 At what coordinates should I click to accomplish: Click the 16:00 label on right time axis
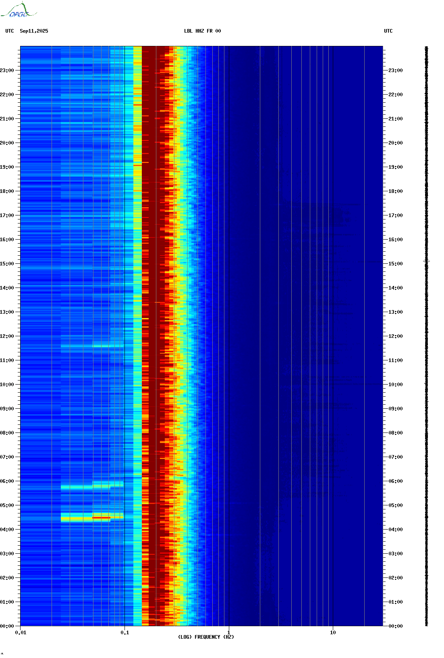tap(396, 240)
